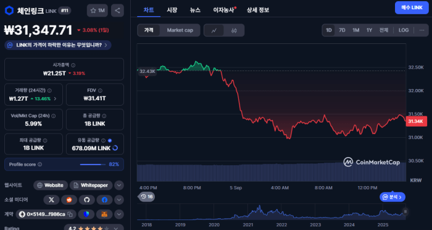
Task: Click the 31.34K current price label on axis
Action: click(416, 121)
